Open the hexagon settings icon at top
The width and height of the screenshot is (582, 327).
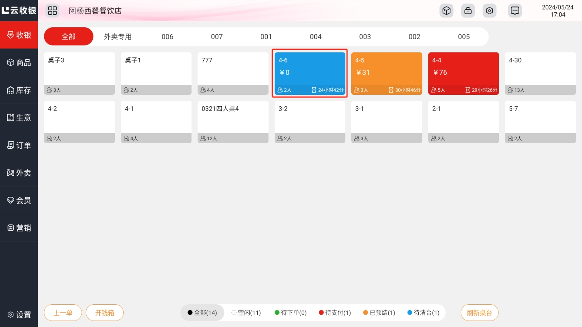coord(490,11)
